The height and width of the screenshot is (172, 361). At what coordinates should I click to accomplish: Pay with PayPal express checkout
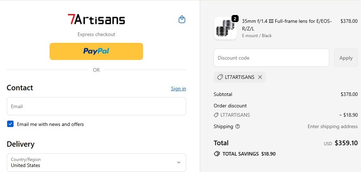(96, 51)
